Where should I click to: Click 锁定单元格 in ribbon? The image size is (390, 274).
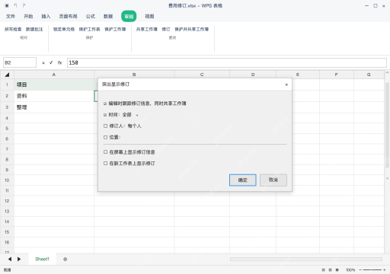[64, 30]
